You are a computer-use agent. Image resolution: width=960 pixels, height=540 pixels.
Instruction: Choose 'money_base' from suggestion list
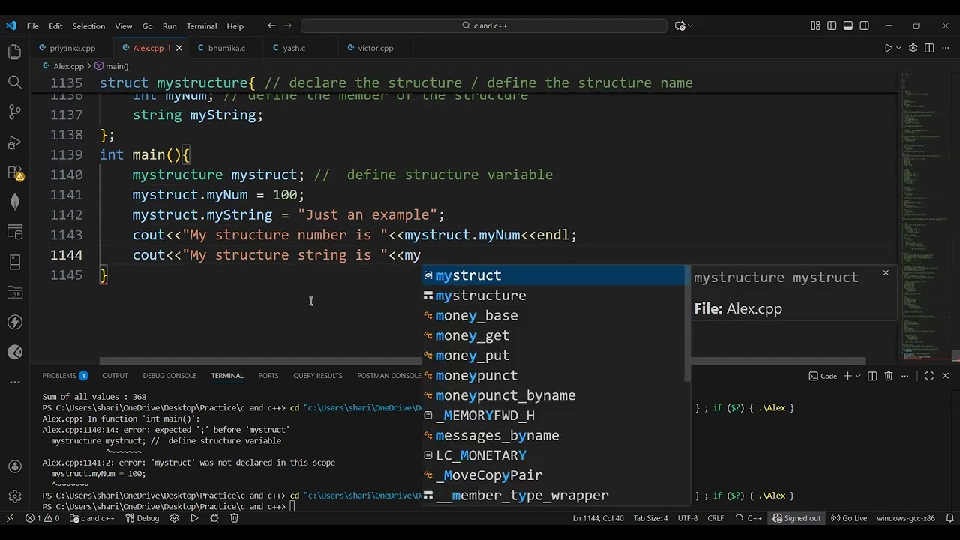(553, 315)
